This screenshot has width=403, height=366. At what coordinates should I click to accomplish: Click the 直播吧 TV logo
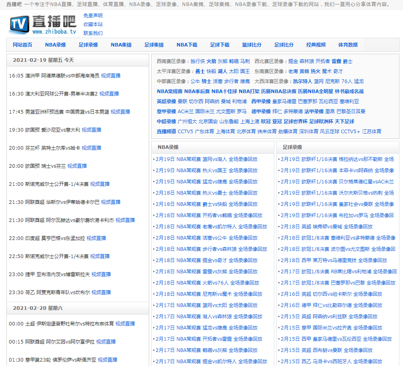43,24
